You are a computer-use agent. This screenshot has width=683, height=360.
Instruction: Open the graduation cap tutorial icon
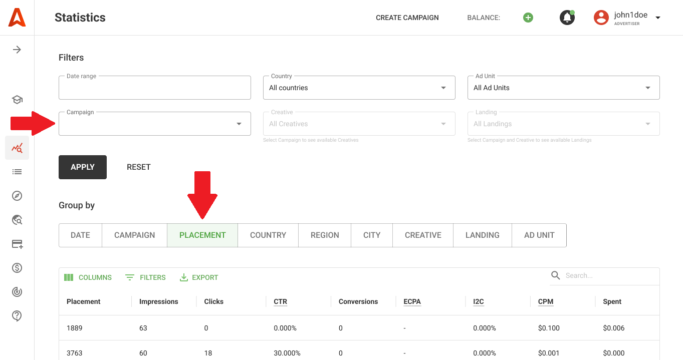coord(17,100)
